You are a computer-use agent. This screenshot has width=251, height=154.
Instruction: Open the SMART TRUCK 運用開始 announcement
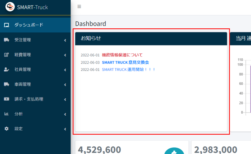(x=129, y=69)
